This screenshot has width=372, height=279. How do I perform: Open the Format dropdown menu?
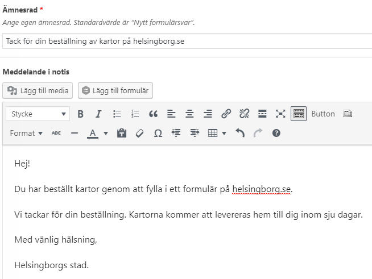(x=26, y=133)
